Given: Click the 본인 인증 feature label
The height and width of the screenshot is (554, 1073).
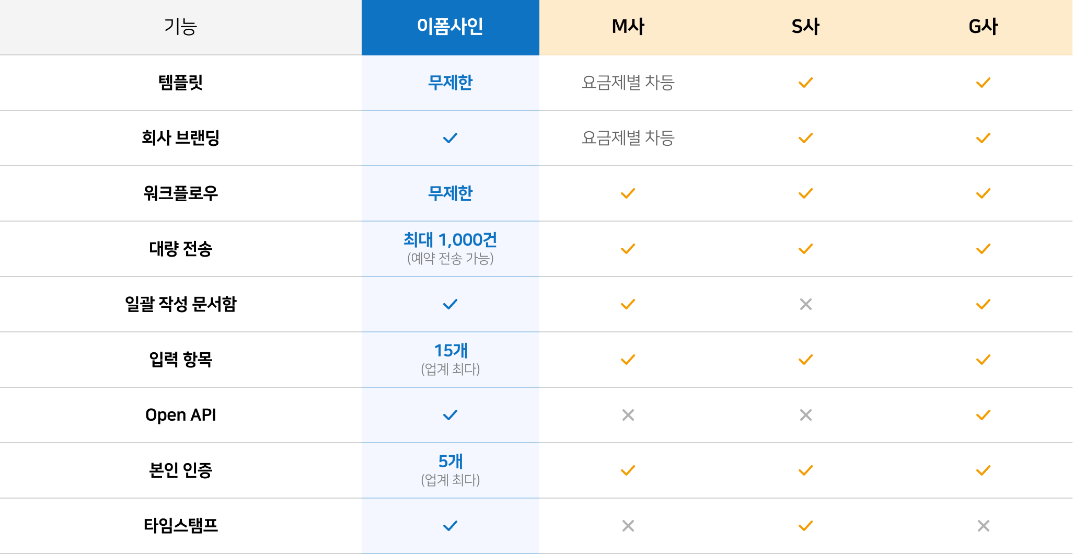Looking at the screenshot, I should [x=180, y=470].
